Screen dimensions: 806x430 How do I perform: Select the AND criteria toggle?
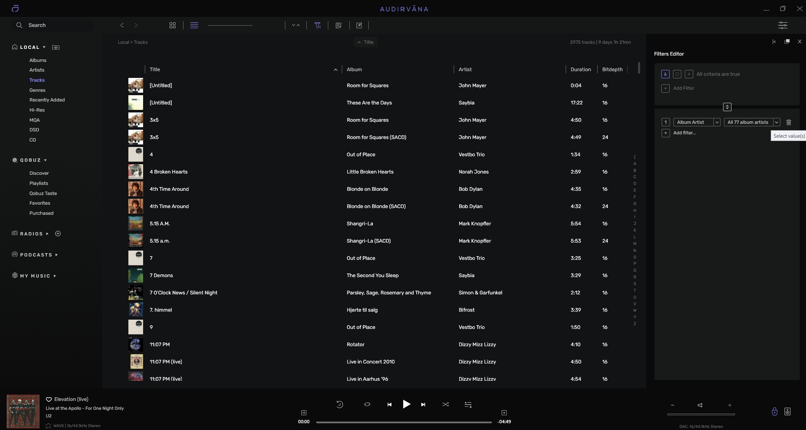pos(665,74)
